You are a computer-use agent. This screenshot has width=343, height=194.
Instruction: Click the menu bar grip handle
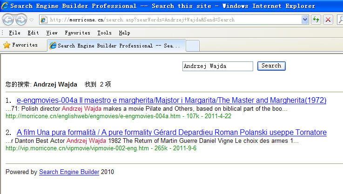coord(2,33)
